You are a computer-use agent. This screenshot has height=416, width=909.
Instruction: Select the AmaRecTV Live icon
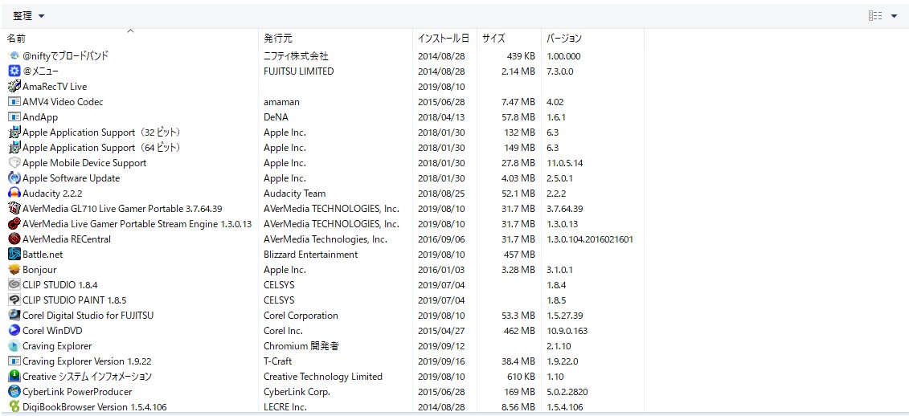click(14, 86)
